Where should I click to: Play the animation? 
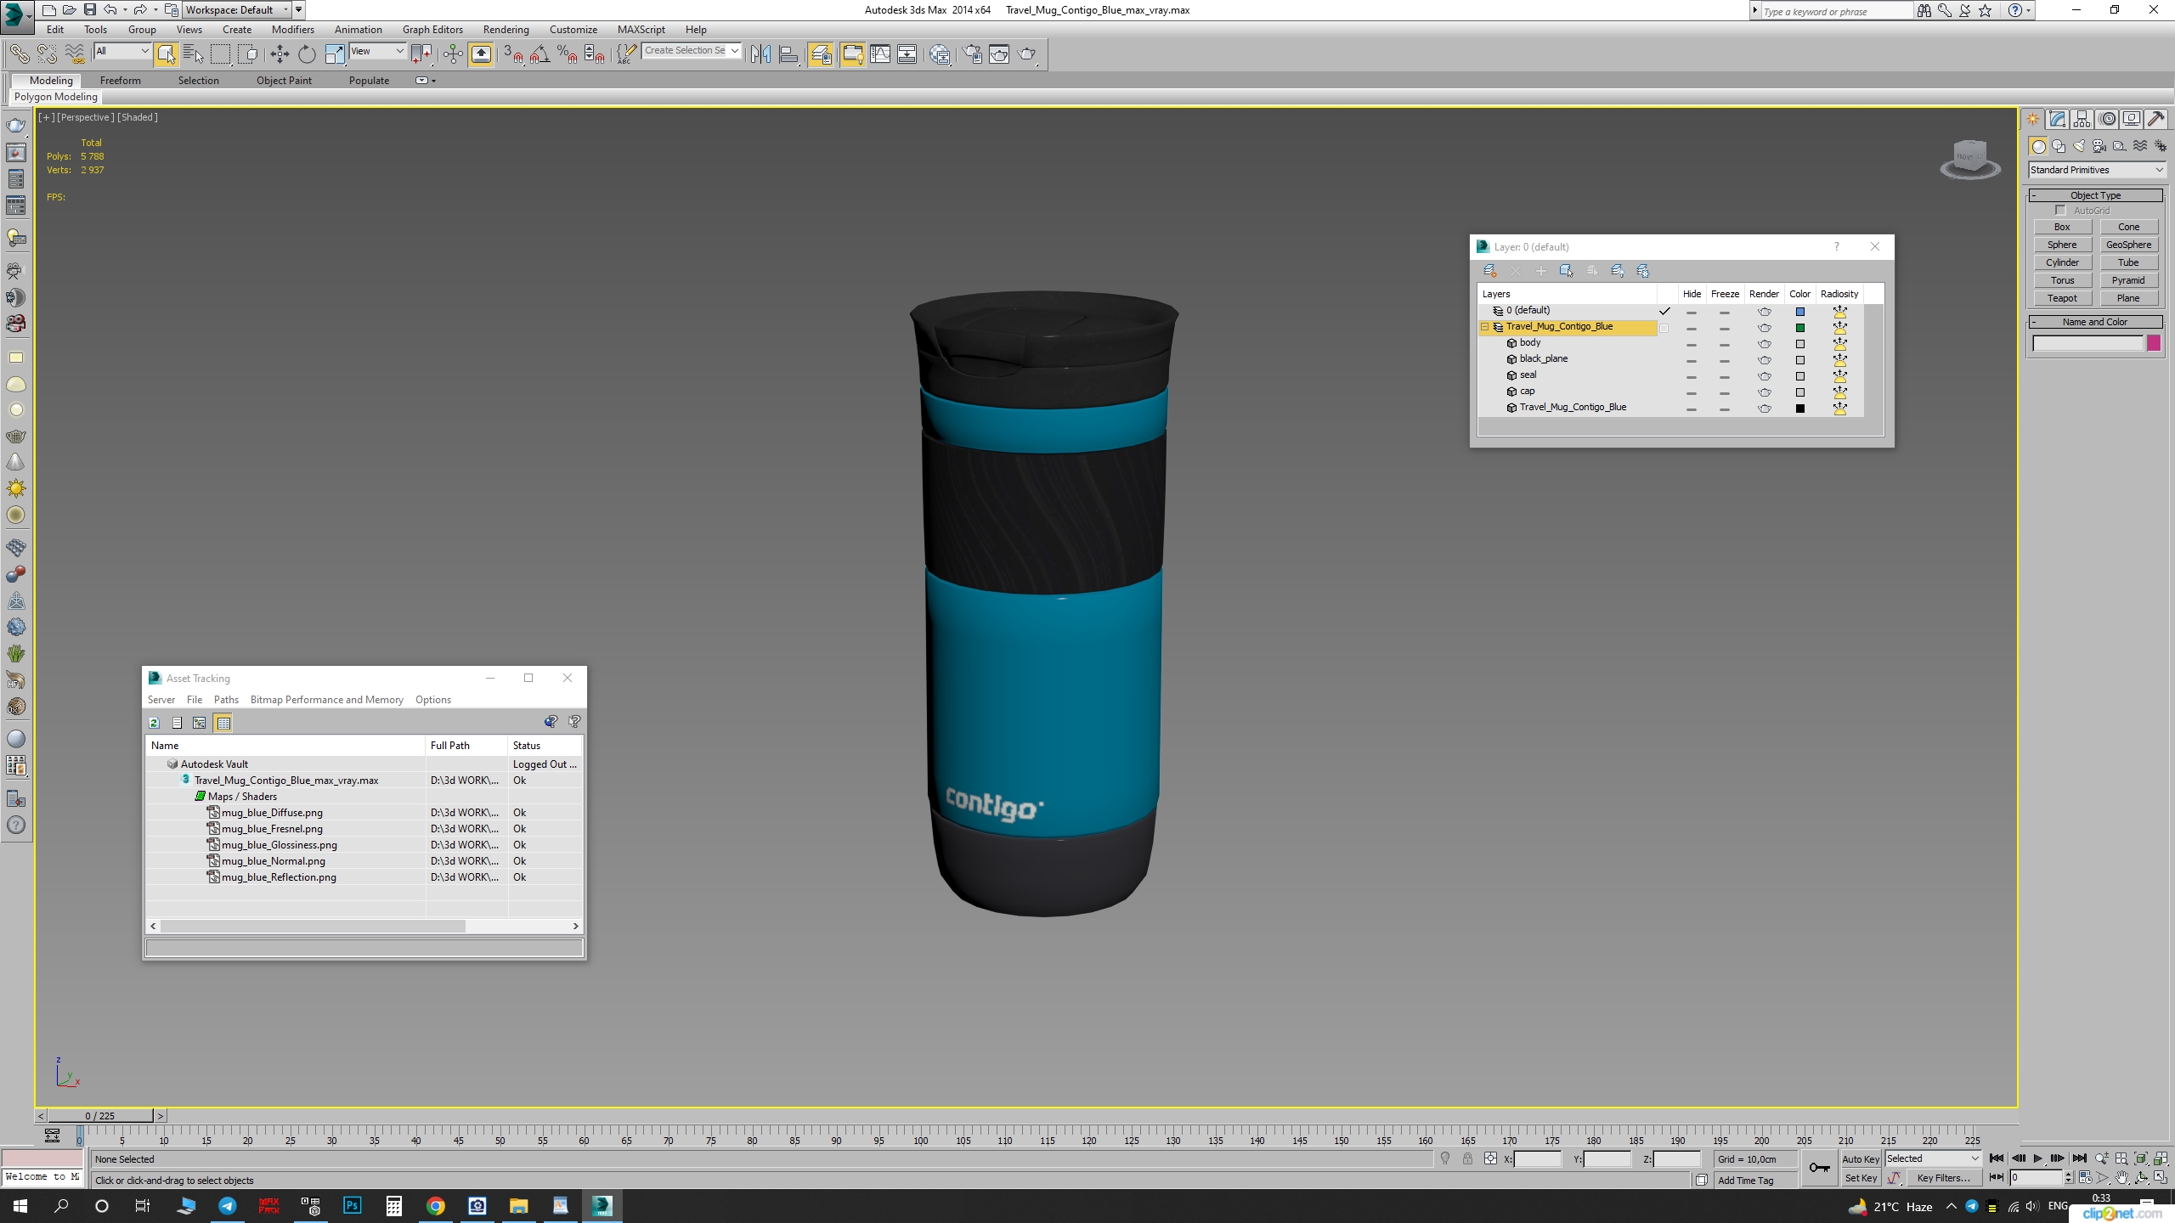(x=2037, y=1158)
